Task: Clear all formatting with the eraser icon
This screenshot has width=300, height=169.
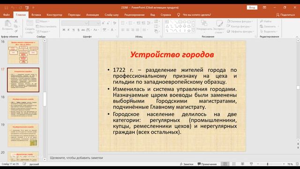Action: 114,23
